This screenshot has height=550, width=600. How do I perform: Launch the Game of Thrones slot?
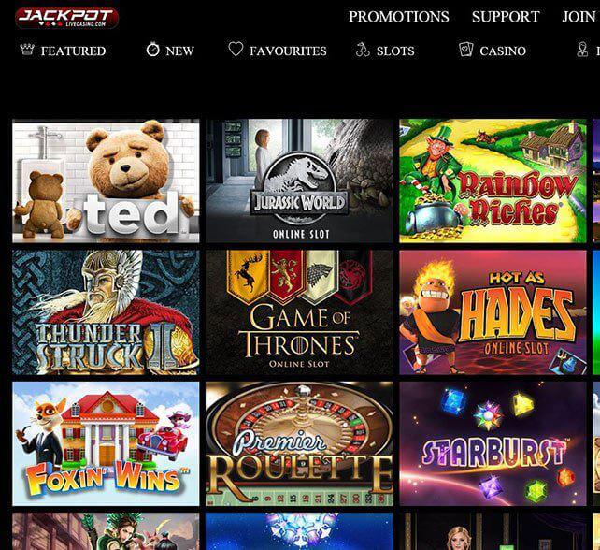coord(299,312)
